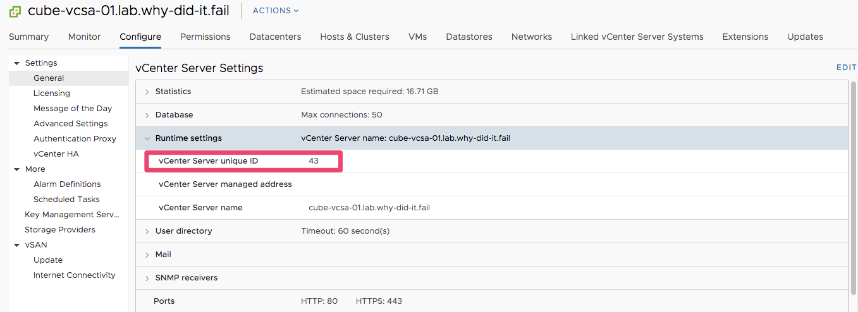The image size is (858, 312).
Task: Open the Extensions tab
Action: click(745, 37)
